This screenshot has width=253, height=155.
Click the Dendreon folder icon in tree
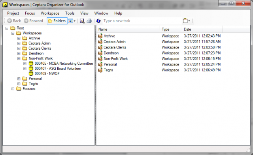click(x=25, y=53)
